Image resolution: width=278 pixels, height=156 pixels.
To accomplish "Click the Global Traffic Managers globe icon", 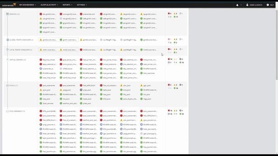I will click(8, 40).
